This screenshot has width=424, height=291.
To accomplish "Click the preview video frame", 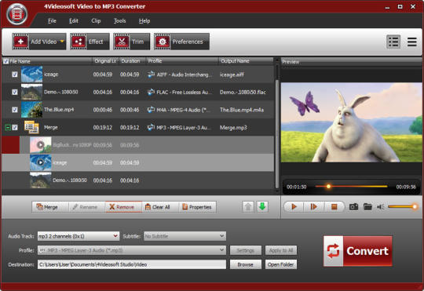I will 351,122.
